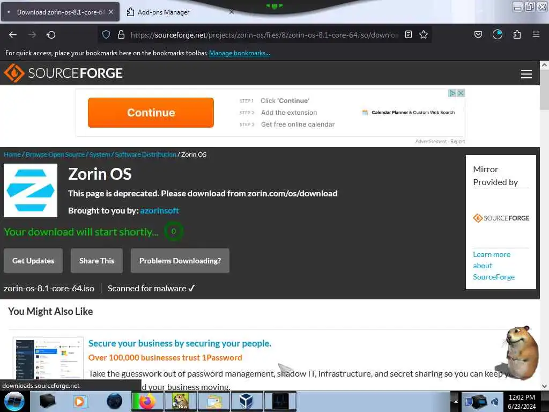Open the extensions puzzle icon
The width and height of the screenshot is (549, 412).
point(517,34)
